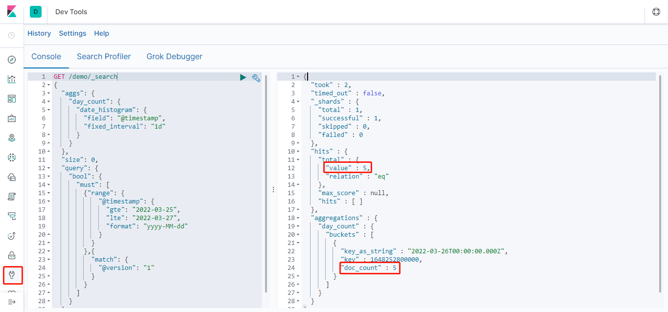The height and width of the screenshot is (312, 668).
Task: Open Visualize chart icon in sidebar
Action: pos(12,79)
